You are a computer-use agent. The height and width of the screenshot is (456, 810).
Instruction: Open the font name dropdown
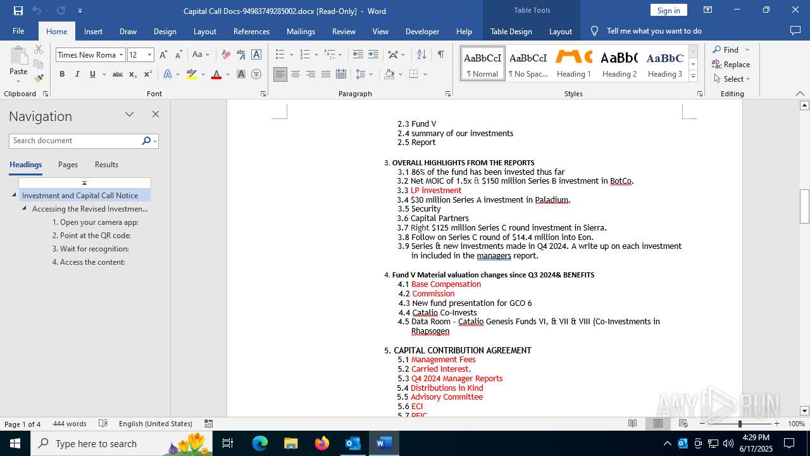(x=121, y=55)
